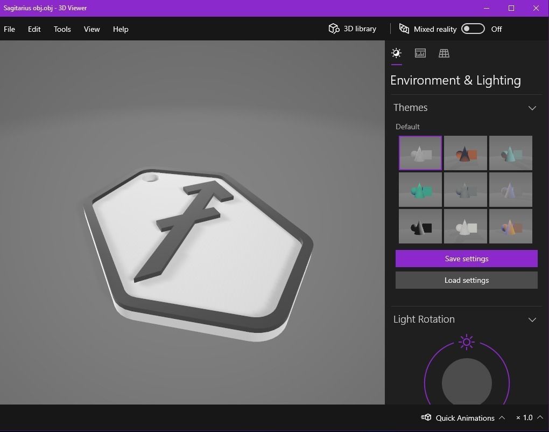Click the Save settings button
This screenshot has height=432, width=549.
466,259
